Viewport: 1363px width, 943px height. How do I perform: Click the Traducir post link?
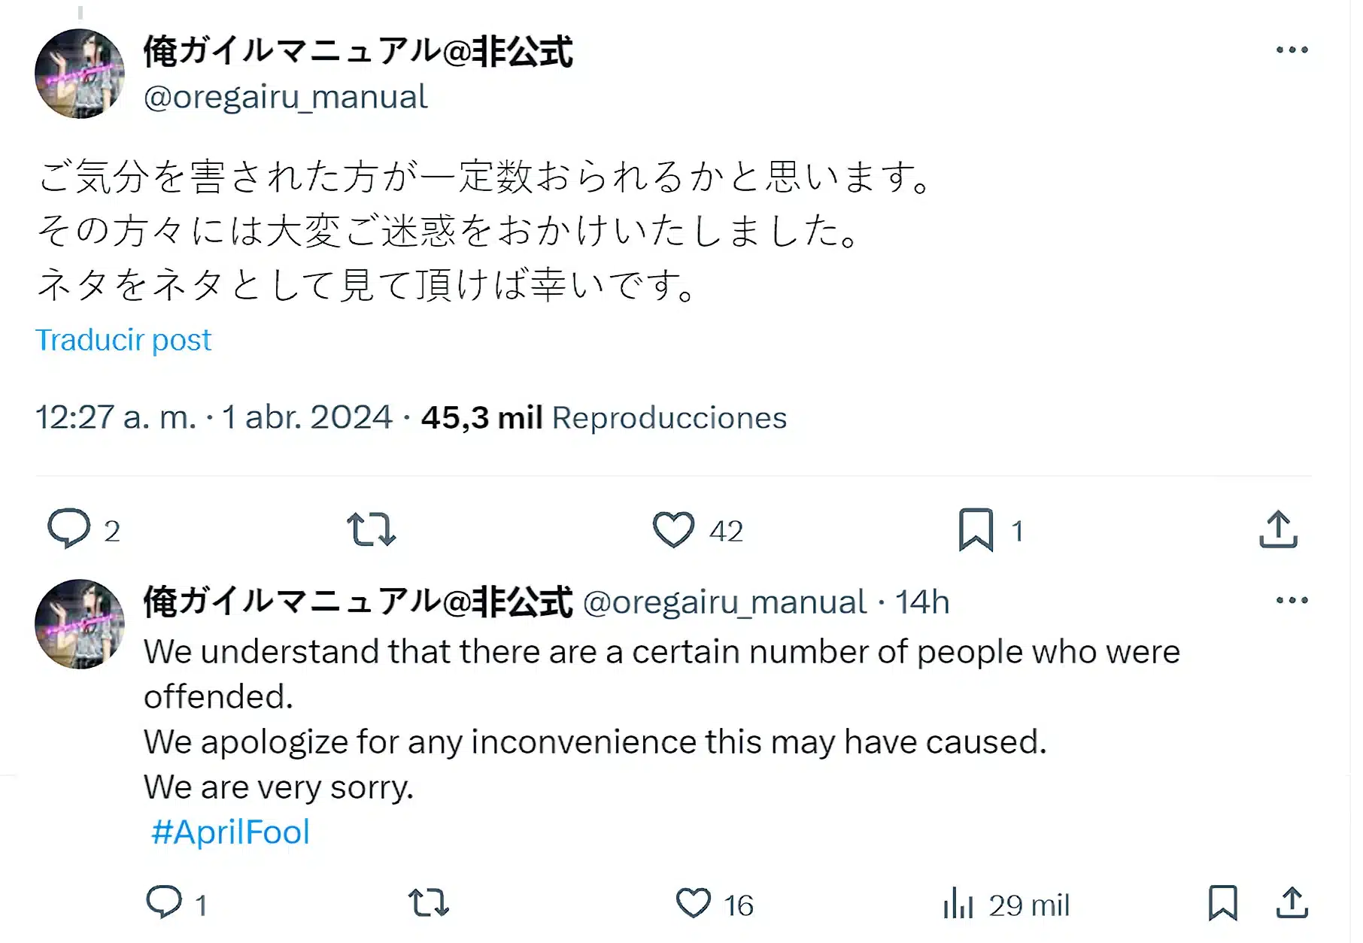tap(123, 340)
